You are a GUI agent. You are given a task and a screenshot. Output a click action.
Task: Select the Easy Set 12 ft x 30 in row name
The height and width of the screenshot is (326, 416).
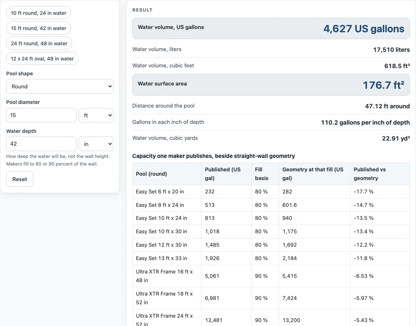tap(161, 245)
